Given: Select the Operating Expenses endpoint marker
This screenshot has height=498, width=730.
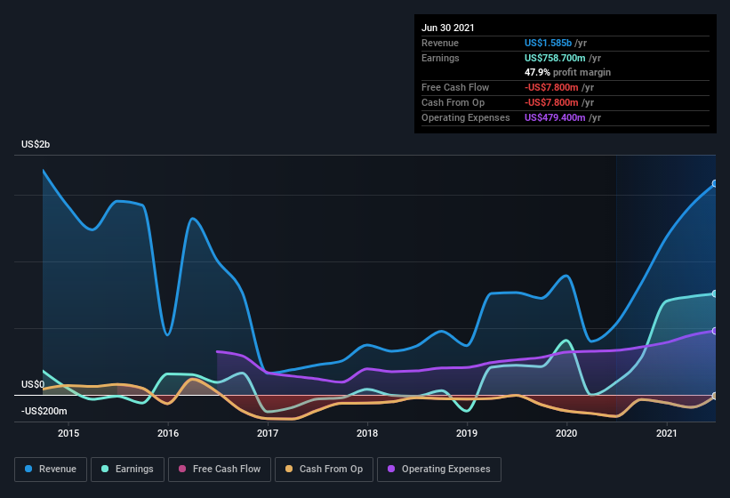Looking at the screenshot, I should tap(715, 331).
